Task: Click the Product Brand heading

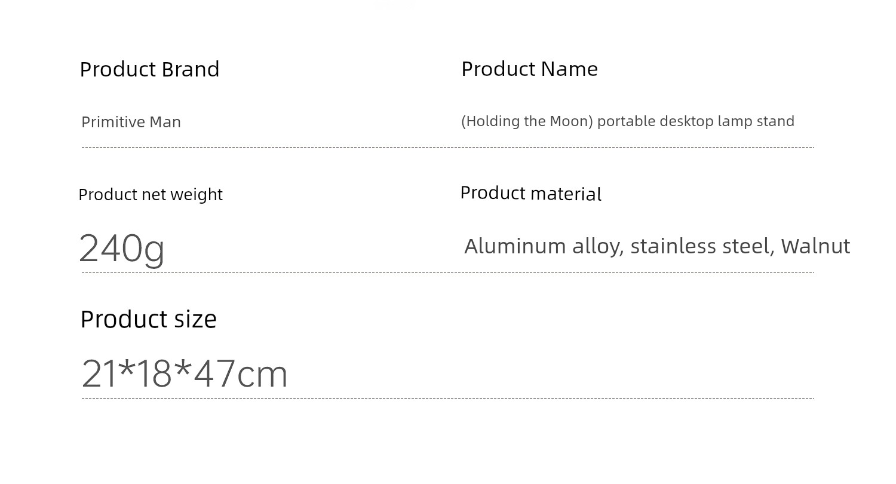Action: click(x=149, y=69)
